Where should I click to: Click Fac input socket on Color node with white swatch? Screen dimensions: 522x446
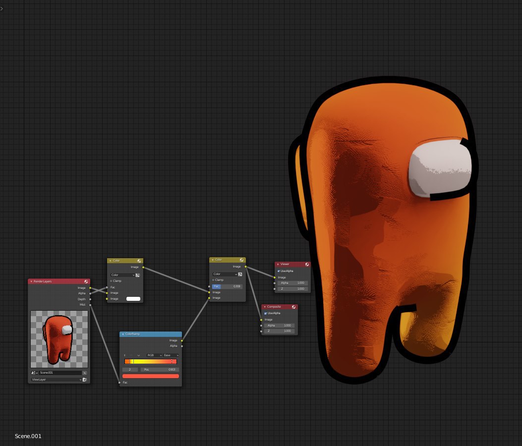tap(107, 287)
